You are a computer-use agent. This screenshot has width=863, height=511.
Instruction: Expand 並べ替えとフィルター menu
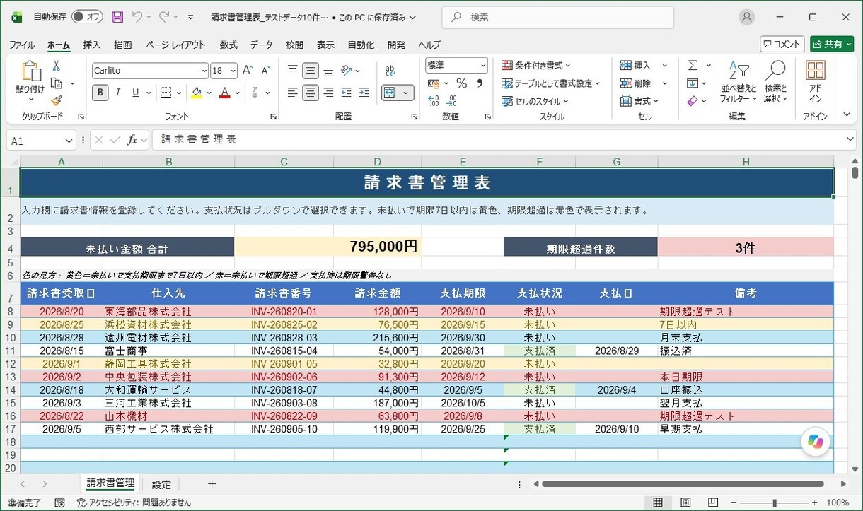(x=739, y=82)
